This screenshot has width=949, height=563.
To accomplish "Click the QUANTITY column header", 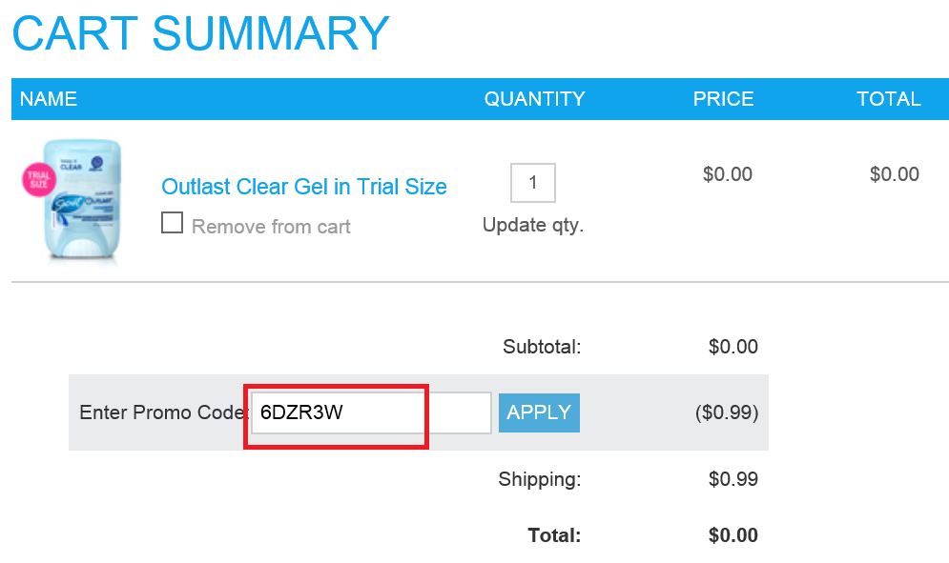I will pyautogui.click(x=534, y=98).
